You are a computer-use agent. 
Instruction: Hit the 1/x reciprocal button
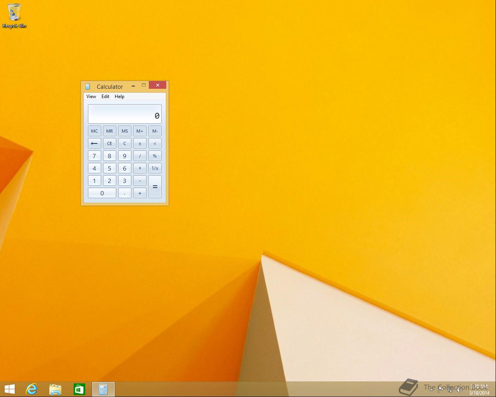pyautogui.click(x=155, y=168)
